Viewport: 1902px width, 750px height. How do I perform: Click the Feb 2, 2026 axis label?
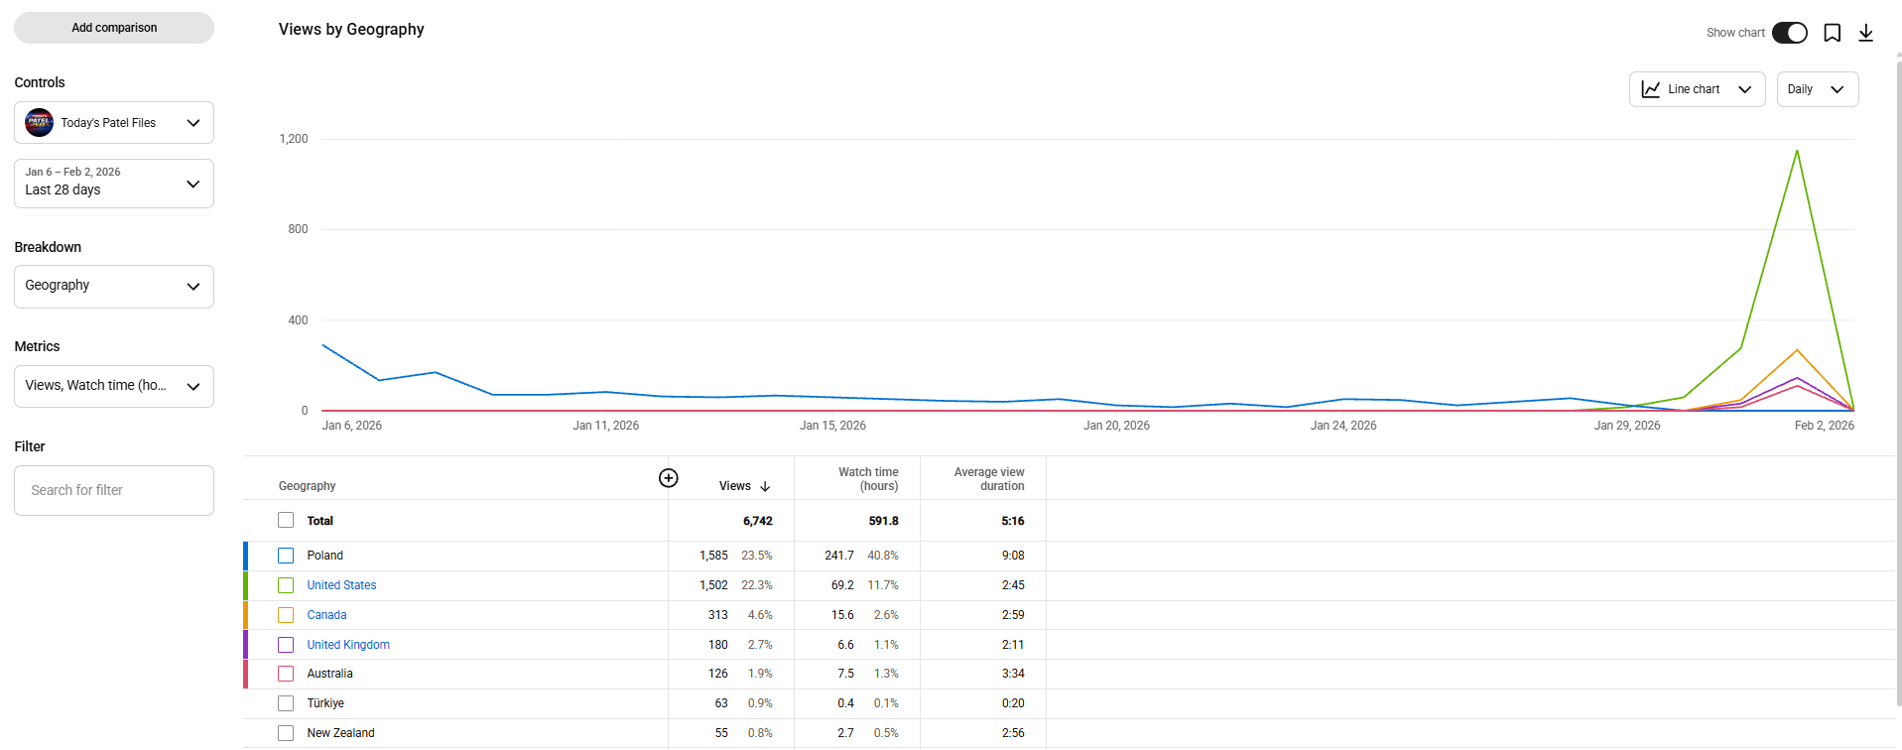tap(1824, 426)
